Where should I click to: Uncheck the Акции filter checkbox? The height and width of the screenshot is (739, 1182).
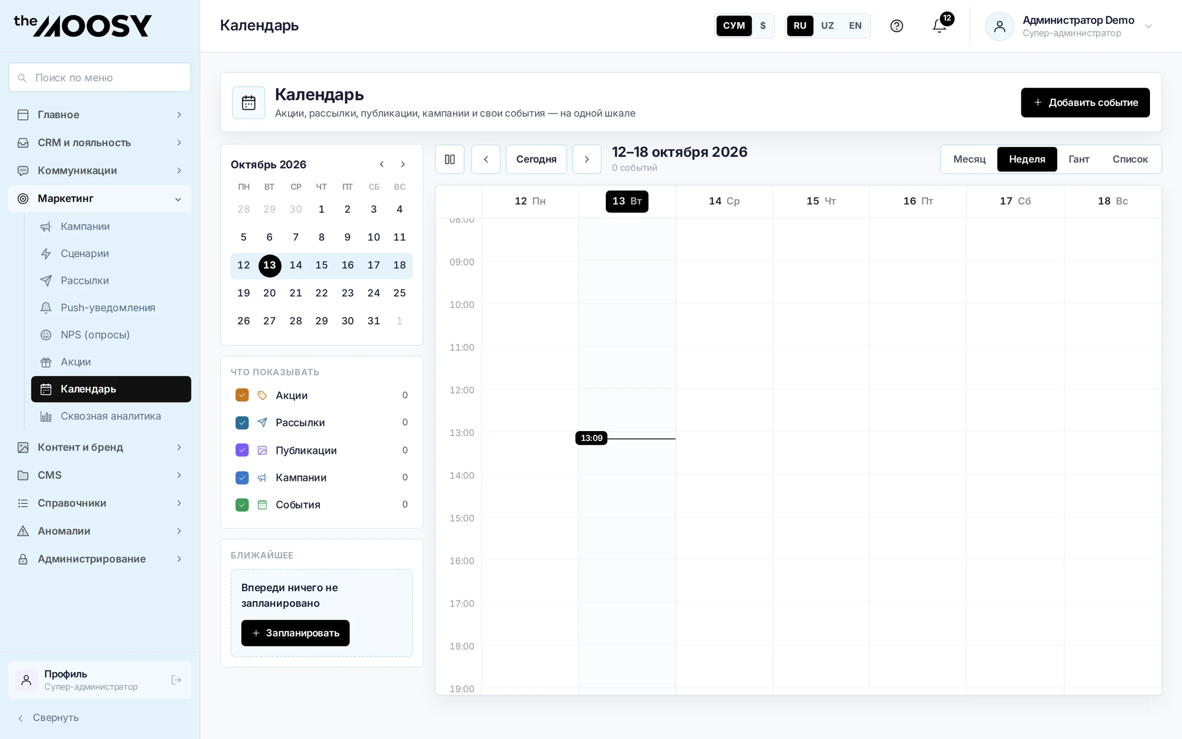[242, 395]
